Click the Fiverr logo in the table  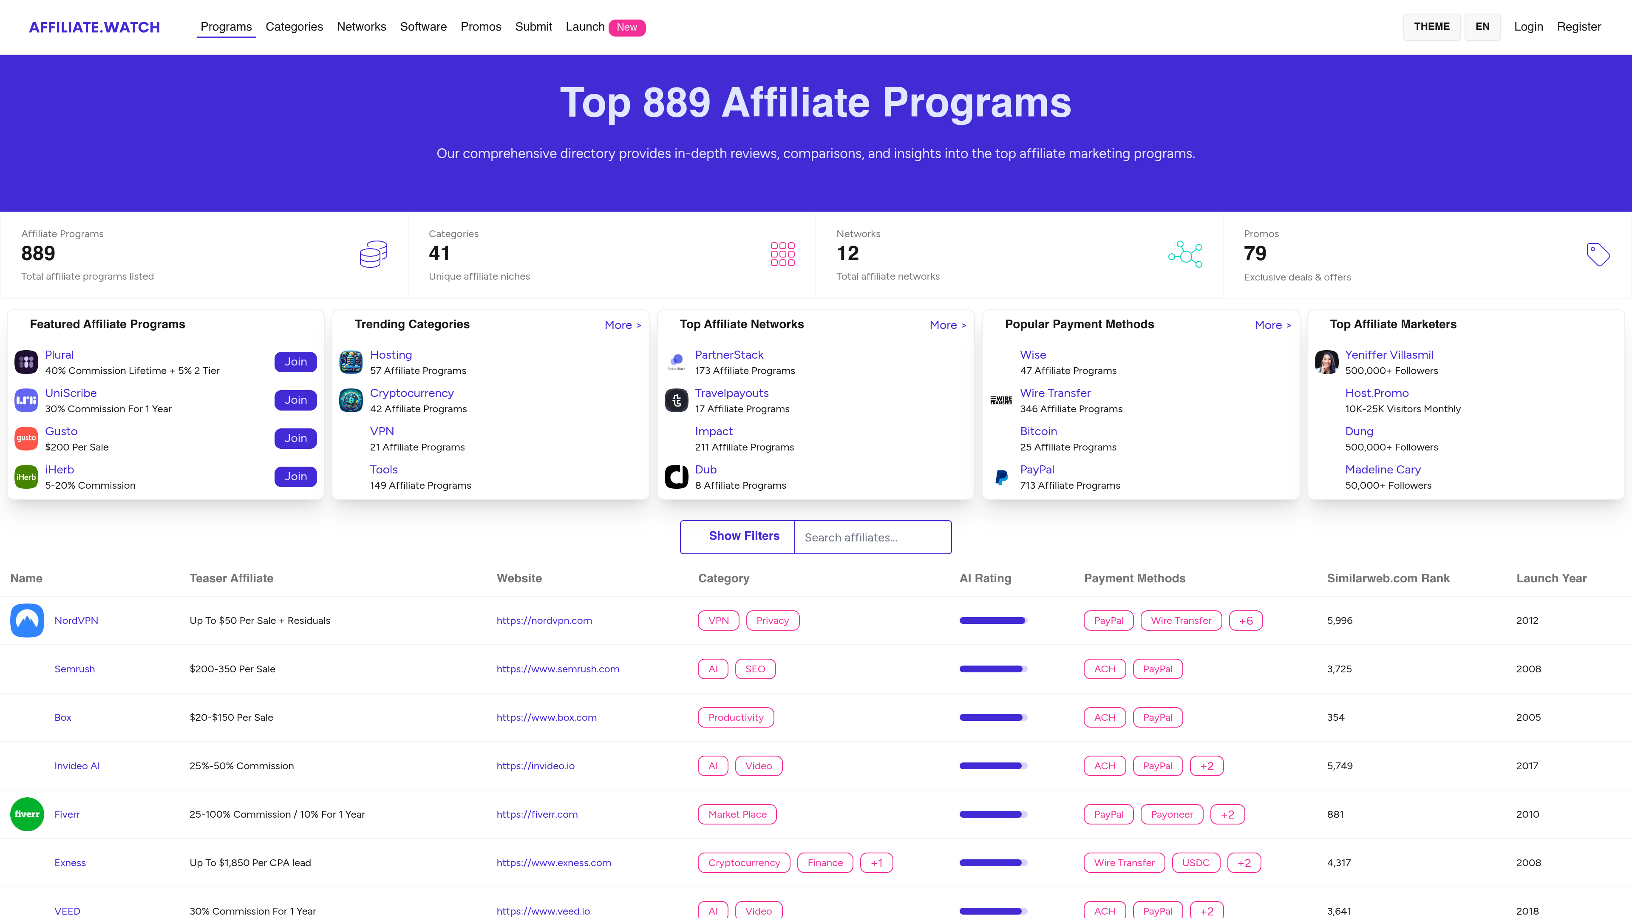click(x=27, y=814)
